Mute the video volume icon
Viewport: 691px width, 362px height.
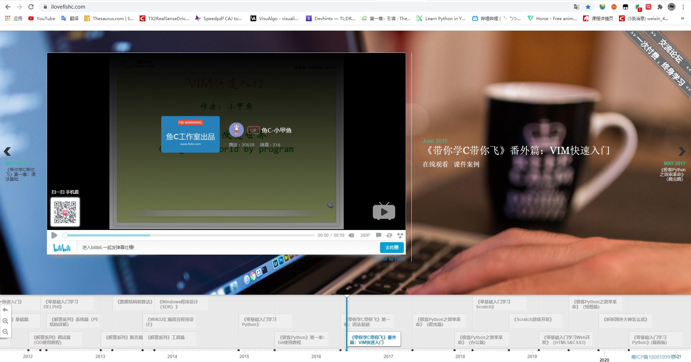[x=352, y=235]
